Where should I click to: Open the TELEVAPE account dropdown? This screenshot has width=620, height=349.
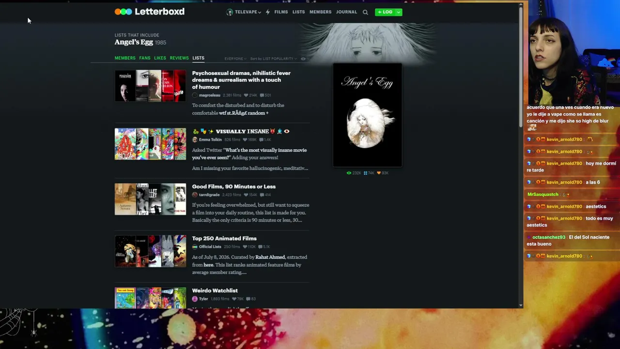point(248,12)
